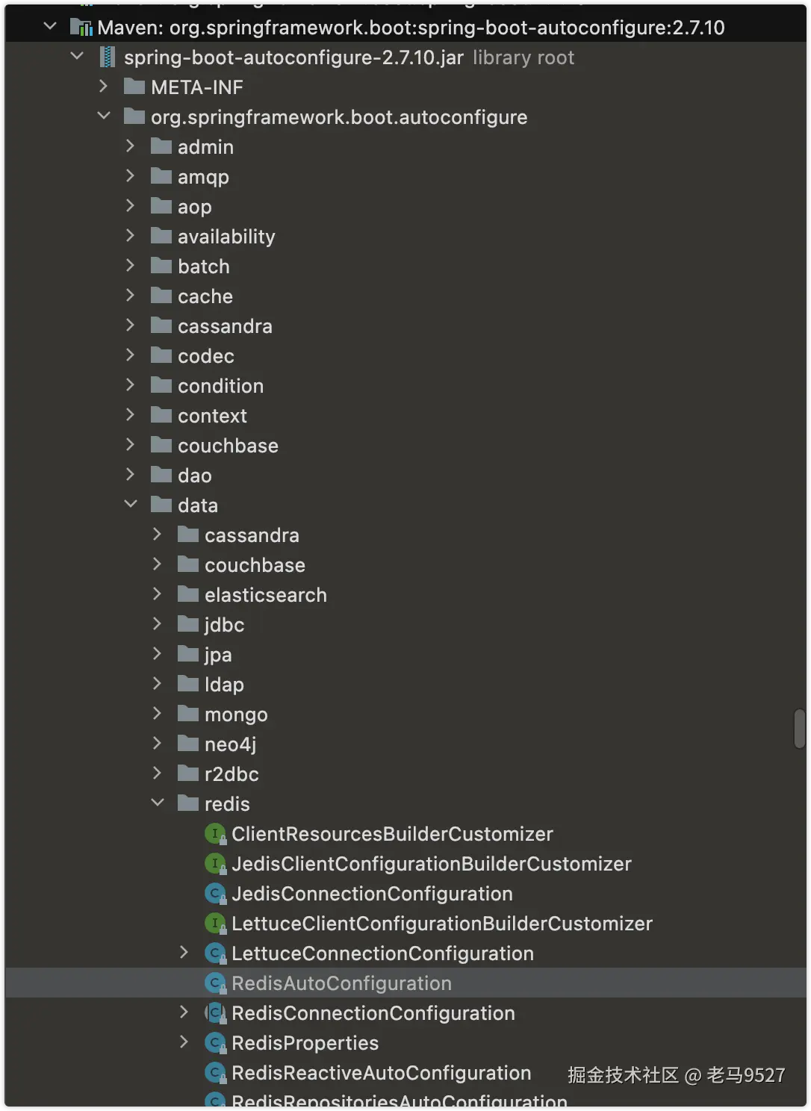
Task: Select the couchbase folder under data
Action: tap(255, 565)
